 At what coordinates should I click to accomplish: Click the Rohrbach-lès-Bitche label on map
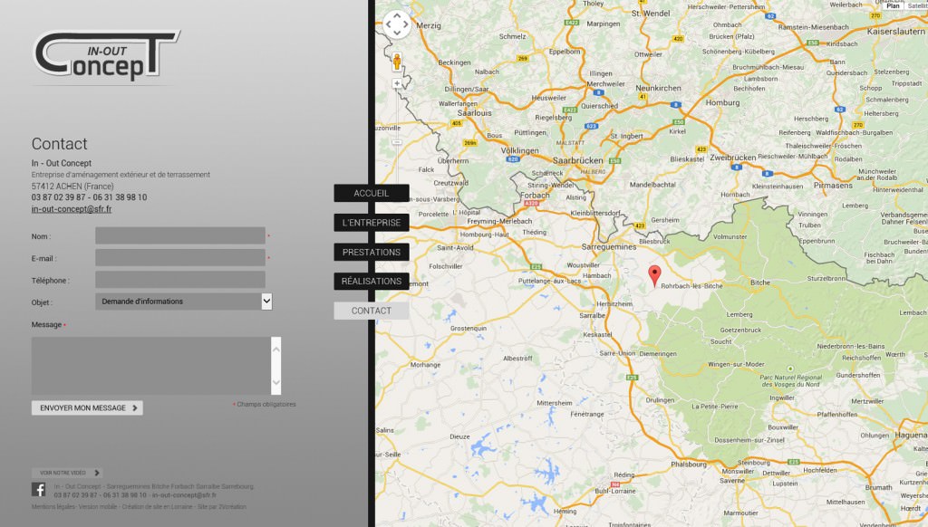pyautogui.click(x=691, y=286)
